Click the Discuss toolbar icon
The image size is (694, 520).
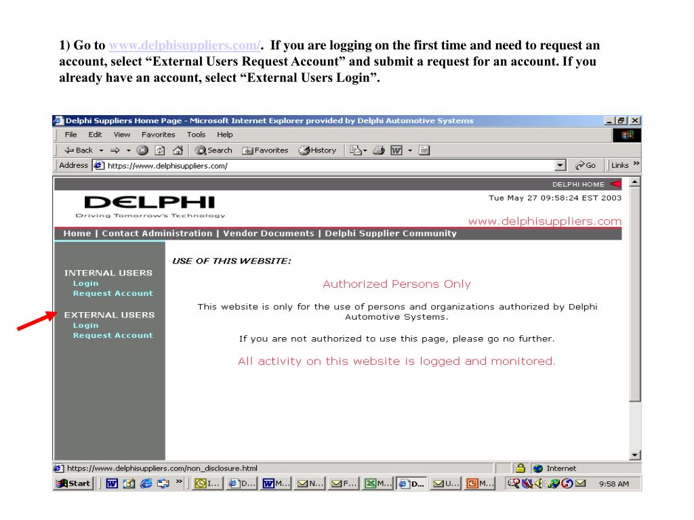[x=424, y=150]
